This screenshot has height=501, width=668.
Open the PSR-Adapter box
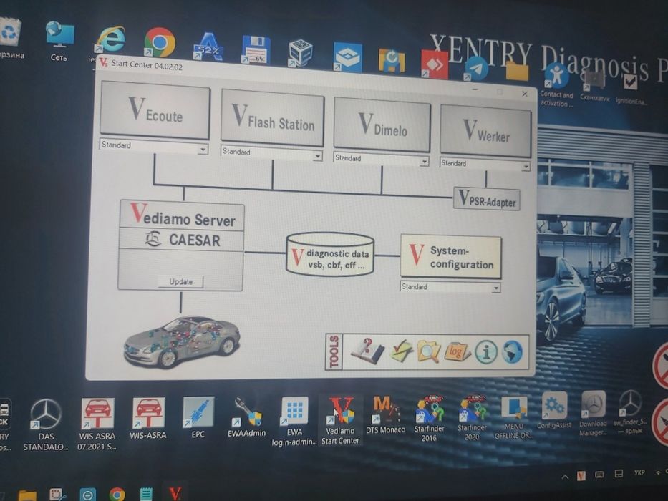(x=487, y=199)
